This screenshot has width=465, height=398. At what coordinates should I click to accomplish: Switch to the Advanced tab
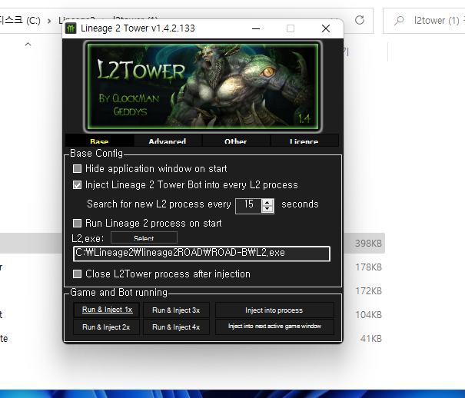click(168, 141)
